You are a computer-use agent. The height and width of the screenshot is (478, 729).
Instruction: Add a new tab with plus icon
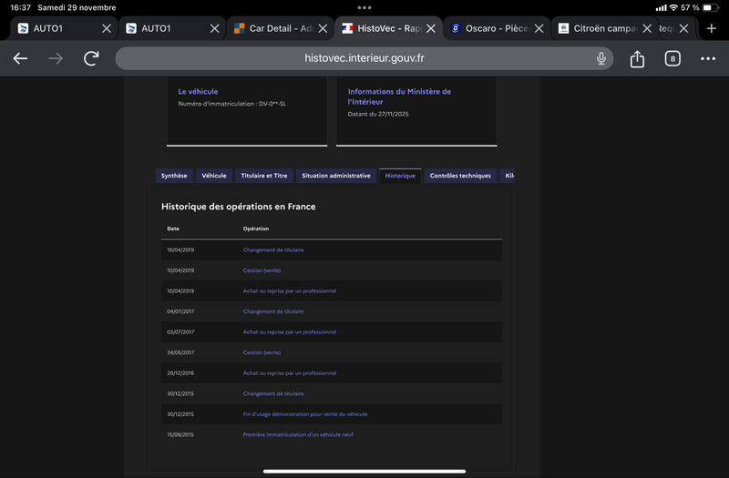(x=712, y=28)
